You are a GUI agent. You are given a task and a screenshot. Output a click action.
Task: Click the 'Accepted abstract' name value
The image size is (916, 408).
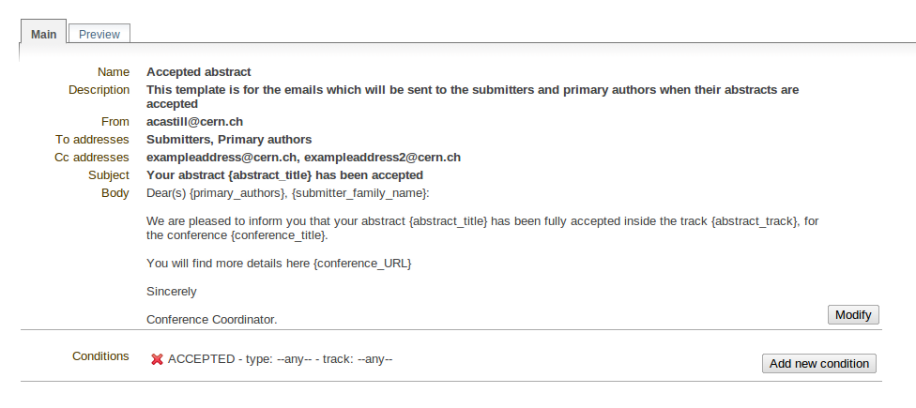click(x=199, y=72)
